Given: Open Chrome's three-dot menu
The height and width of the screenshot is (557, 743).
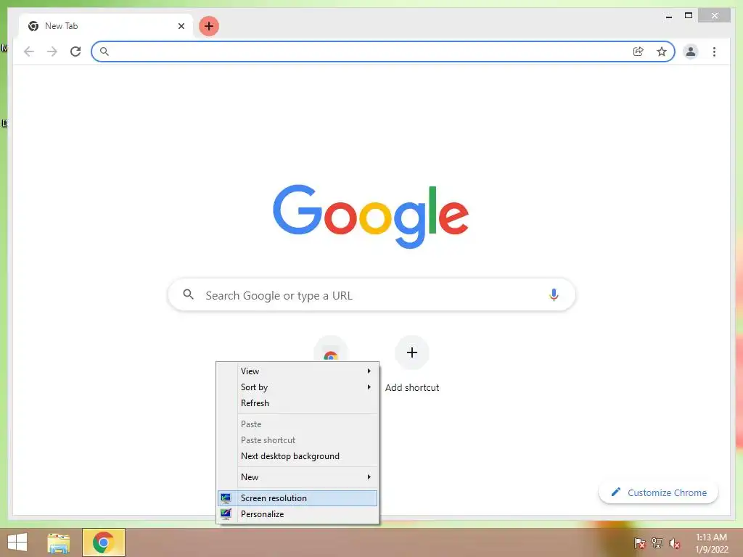Looking at the screenshot, I should (714, 51).
